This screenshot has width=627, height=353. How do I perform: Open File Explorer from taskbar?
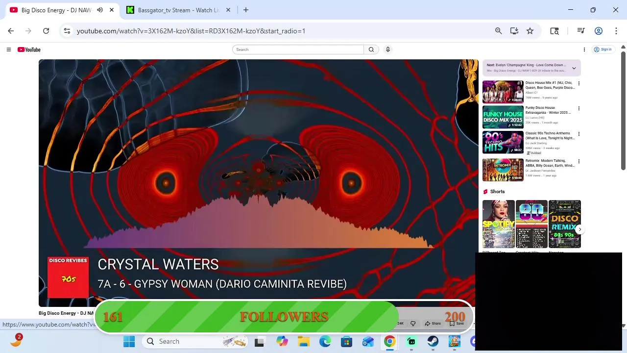click(304, 342)
